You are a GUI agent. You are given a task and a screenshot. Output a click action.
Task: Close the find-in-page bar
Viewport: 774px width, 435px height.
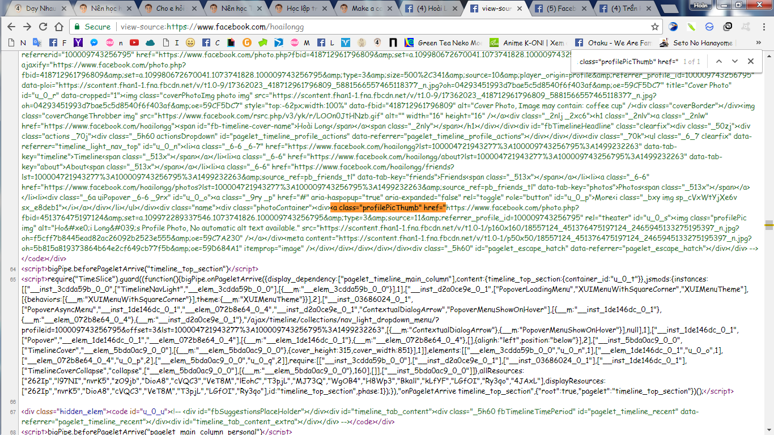coord(751,61)
